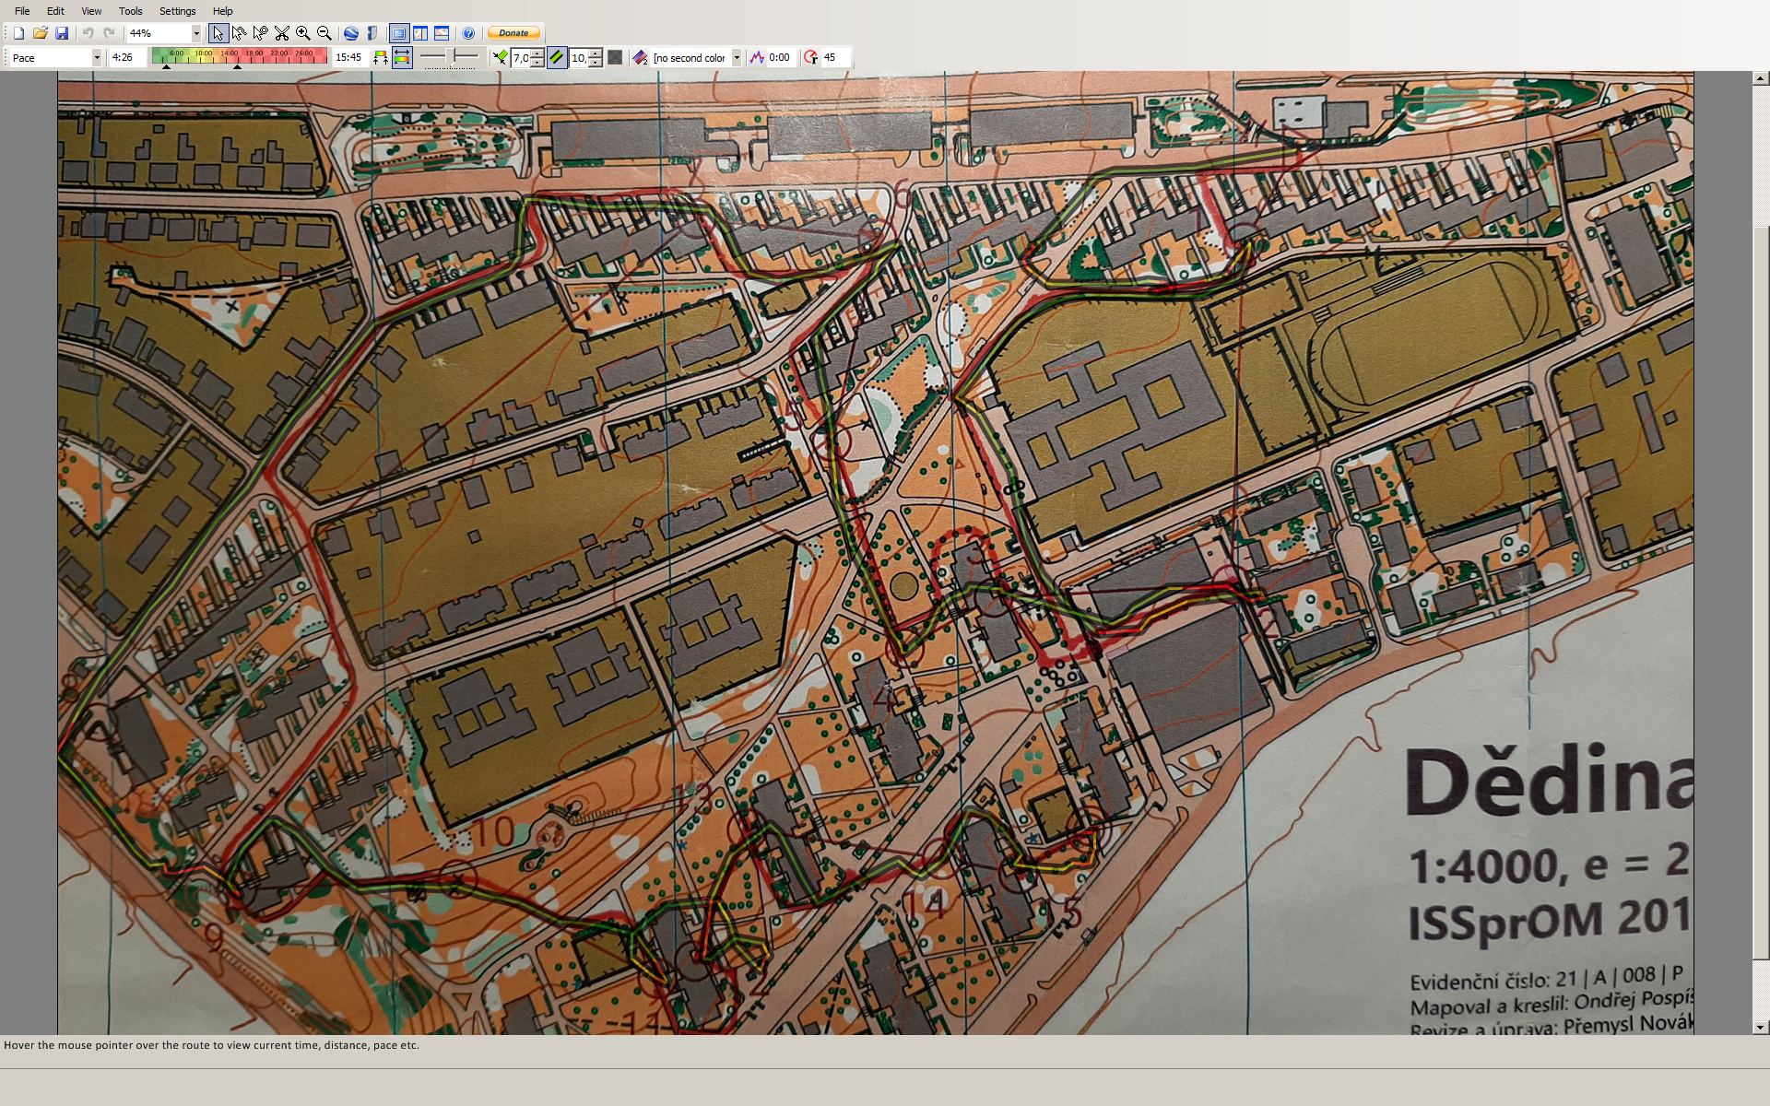Open the Edit menu
1770x1106 pixels.
pos(55,11)
